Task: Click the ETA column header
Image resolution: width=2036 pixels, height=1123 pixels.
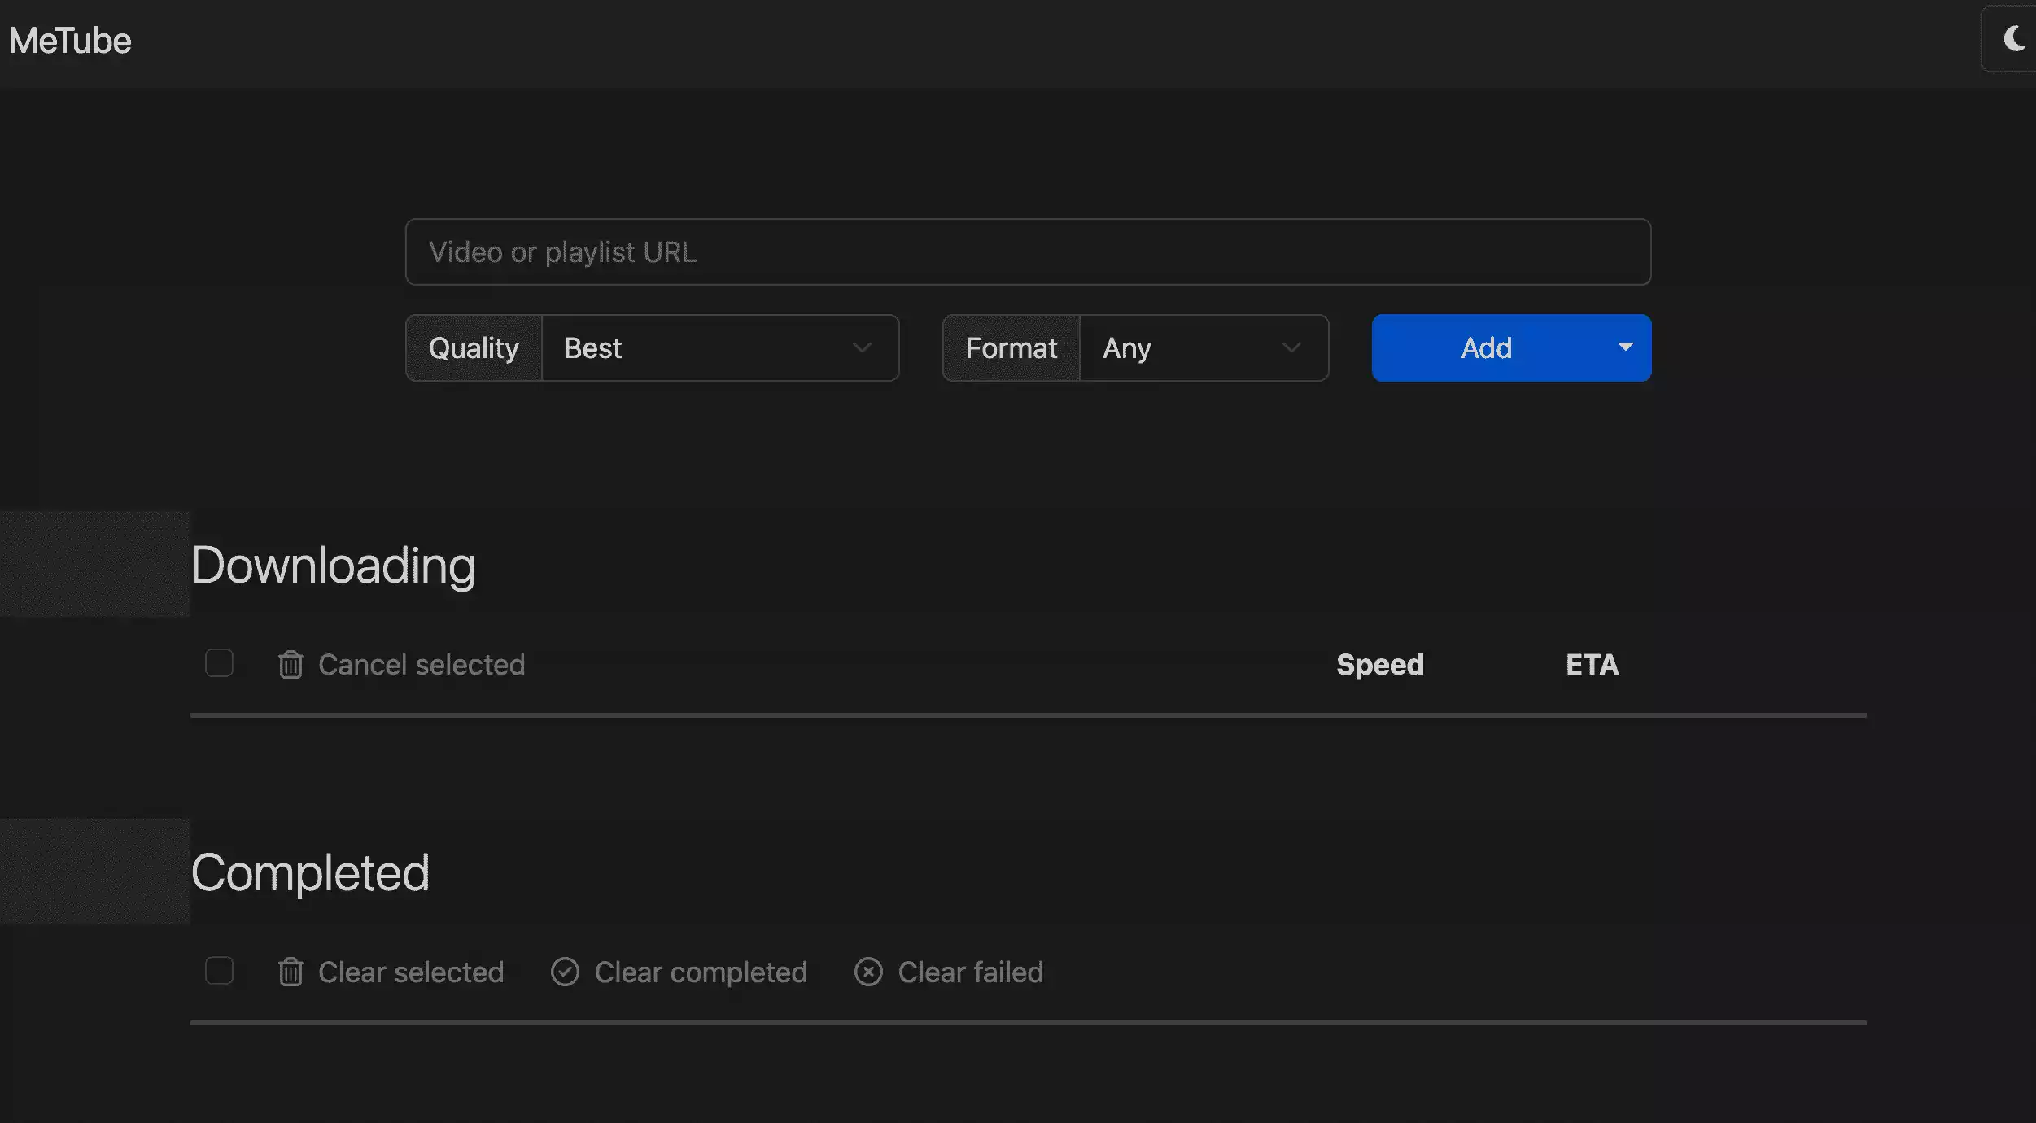Action: (1592, 665)
